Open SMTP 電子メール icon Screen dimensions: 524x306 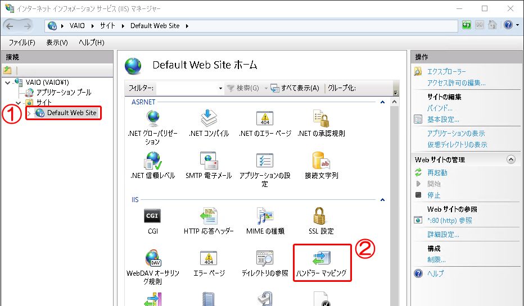(209, 161)
